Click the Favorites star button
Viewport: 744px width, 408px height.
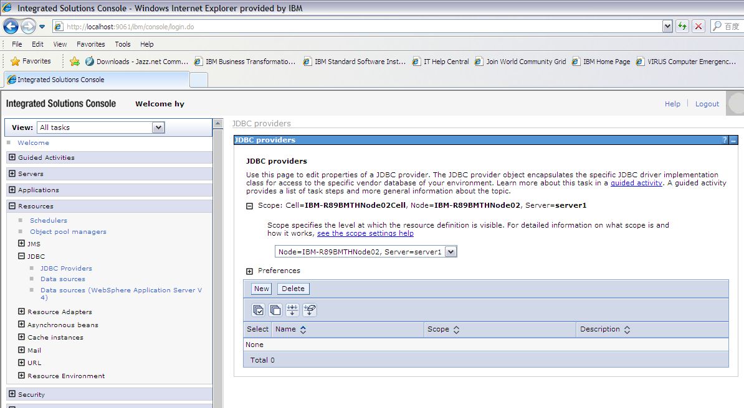[x=31, y=61]
